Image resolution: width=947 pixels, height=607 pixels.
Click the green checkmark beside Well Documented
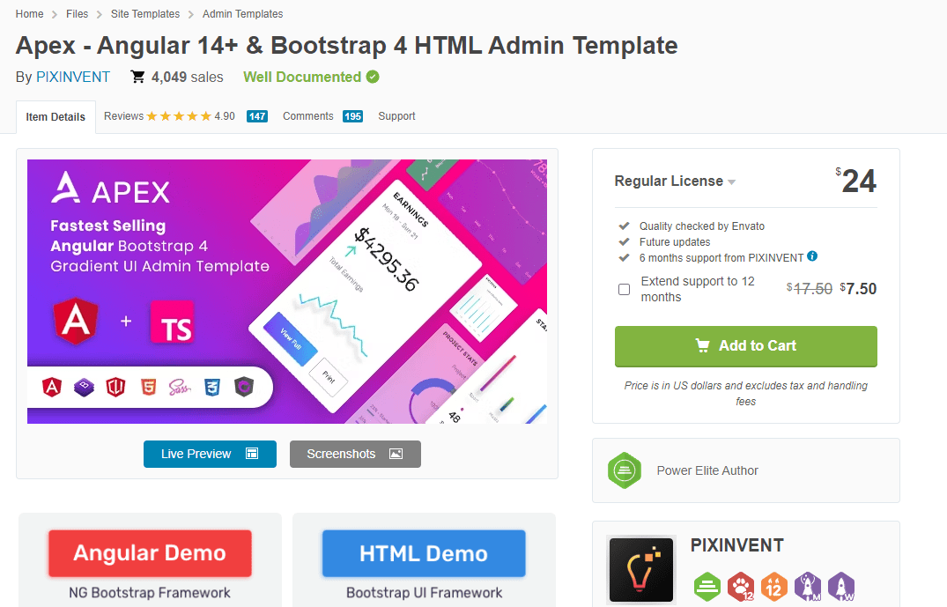click(x=372, y=77)
